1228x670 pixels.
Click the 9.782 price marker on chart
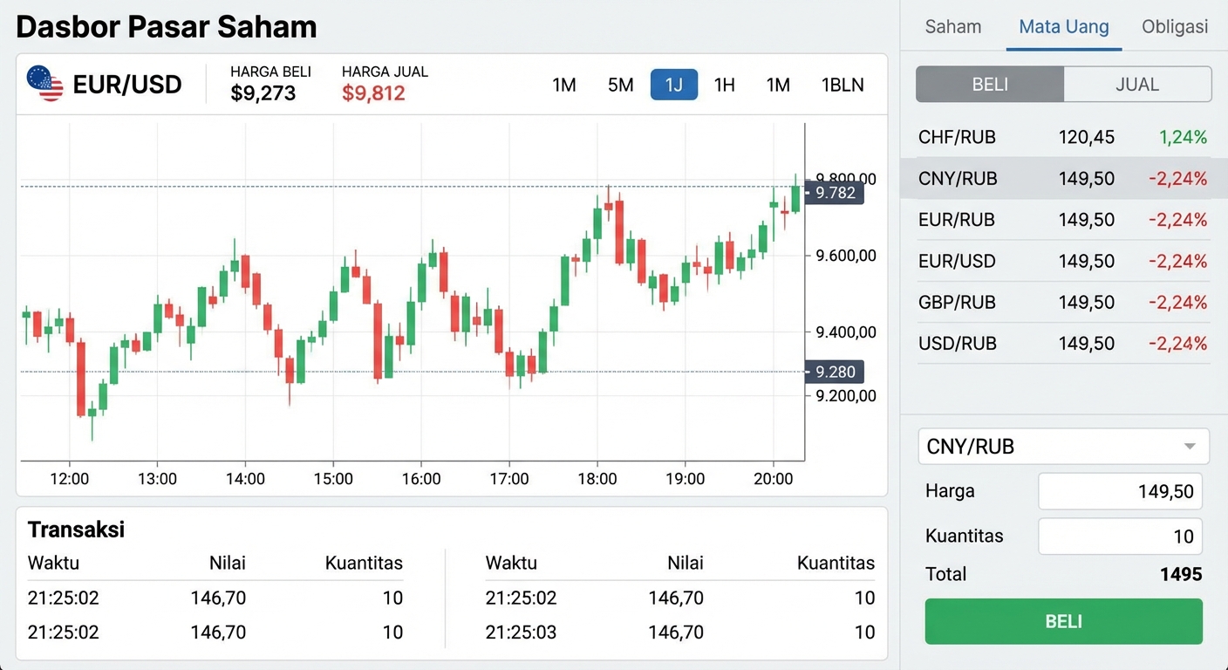pyautogui.click(x=835, y=193)
